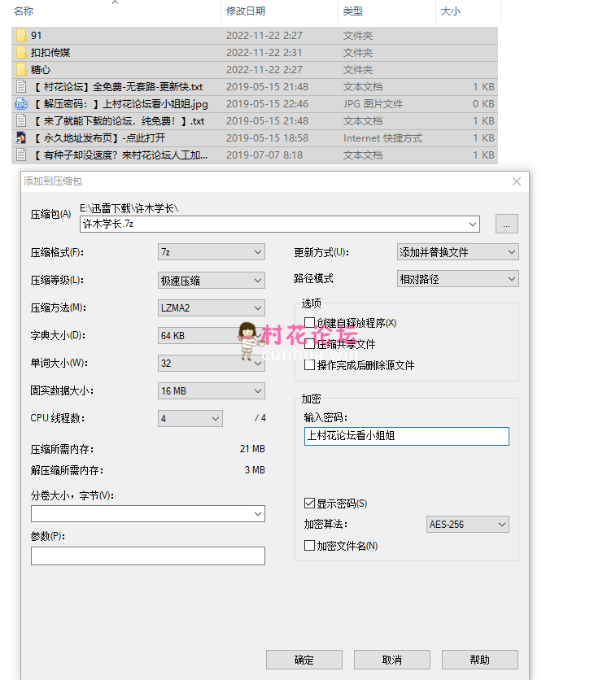The image size is (594, 680).
Task: Click into the 输入密码 password field
Action: tap(406, 436)
